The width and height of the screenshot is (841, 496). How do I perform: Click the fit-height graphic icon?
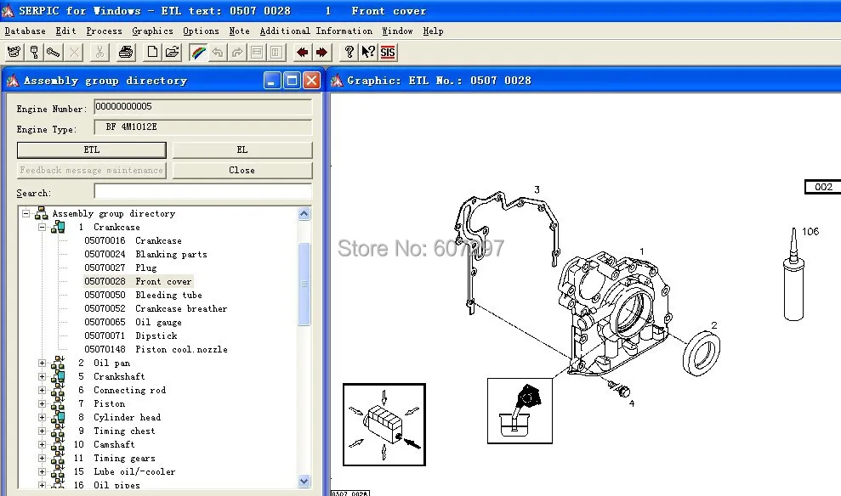coord(276,52)
